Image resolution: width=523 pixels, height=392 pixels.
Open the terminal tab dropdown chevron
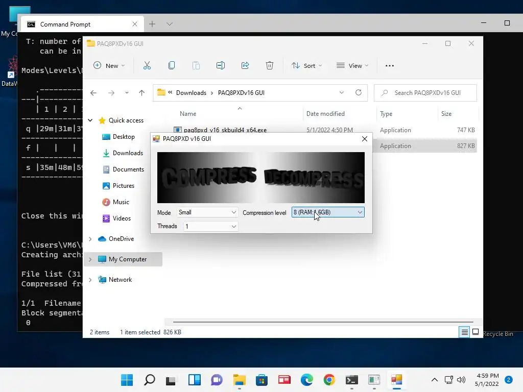[170, 24]
